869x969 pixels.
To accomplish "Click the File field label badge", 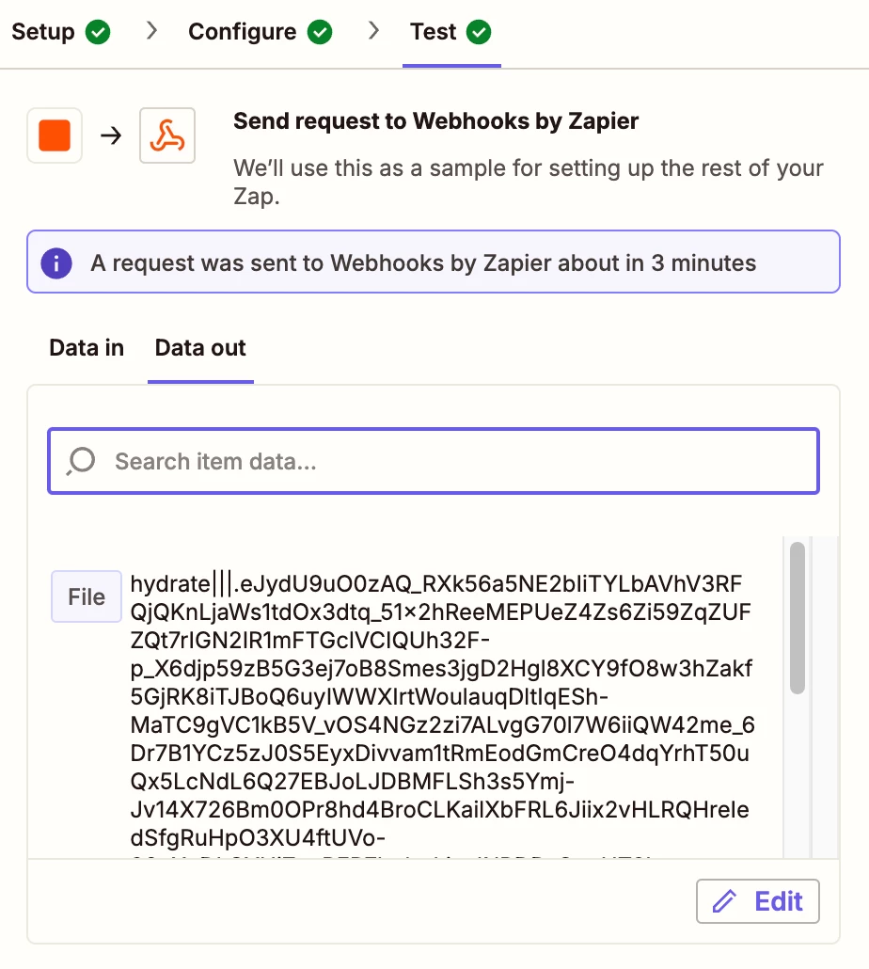I will point(87,596).
